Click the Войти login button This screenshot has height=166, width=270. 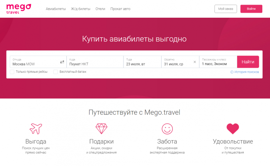(251, 9)
